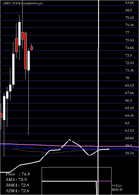139x195 pixels.
Task: Click the 12MA : 72.6 readout
Action: coord(17,191)
